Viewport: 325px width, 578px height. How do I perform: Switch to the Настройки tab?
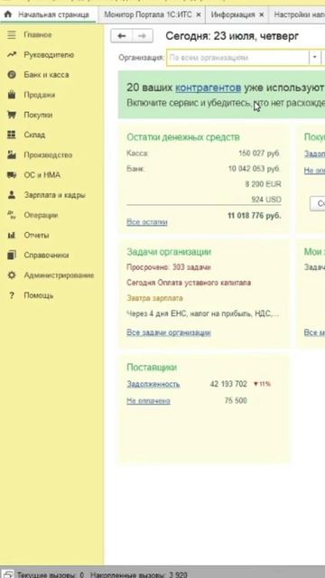tap(297, 14)
